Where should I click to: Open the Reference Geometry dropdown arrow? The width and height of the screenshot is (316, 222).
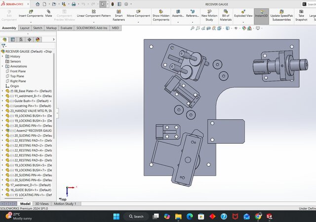[193, 22]
